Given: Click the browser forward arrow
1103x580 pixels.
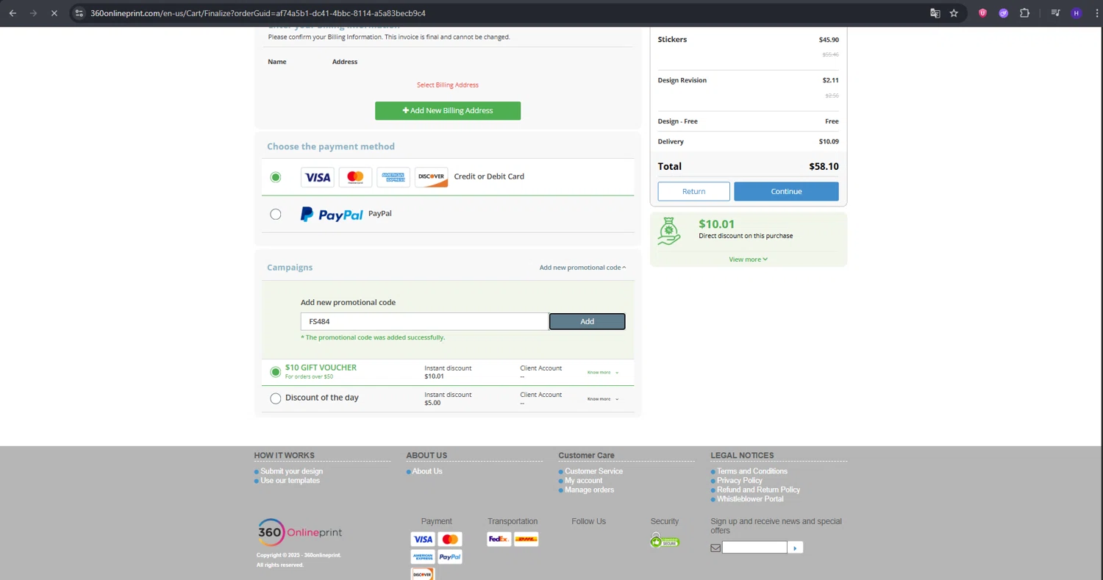Looking at the screenshot, I should 33,13.
